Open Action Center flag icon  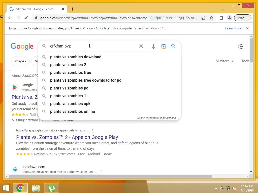tap(222, 188)
